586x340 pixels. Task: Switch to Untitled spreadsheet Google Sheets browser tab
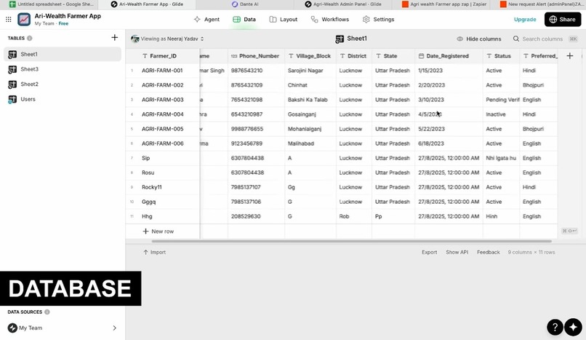tap(52, 4)
